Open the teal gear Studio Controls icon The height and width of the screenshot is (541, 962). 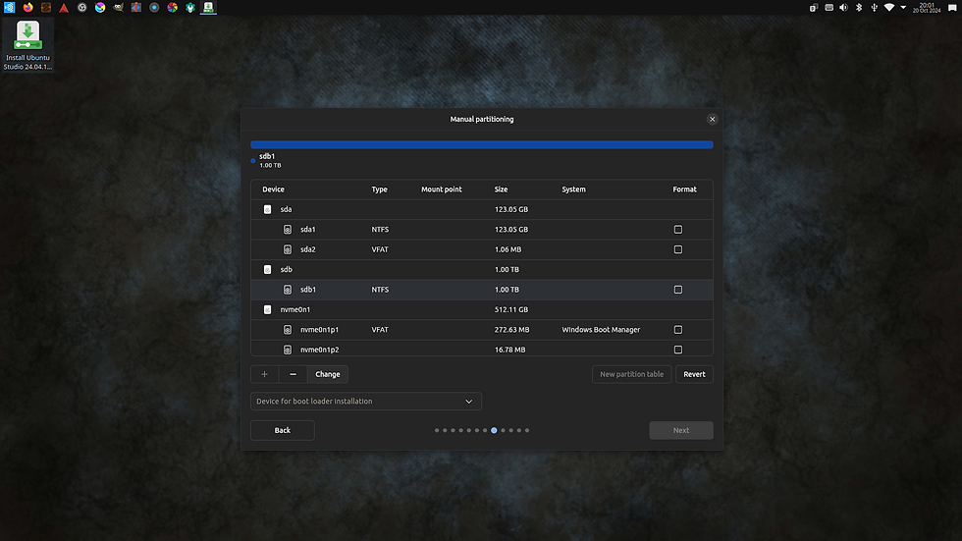[190, 7]
